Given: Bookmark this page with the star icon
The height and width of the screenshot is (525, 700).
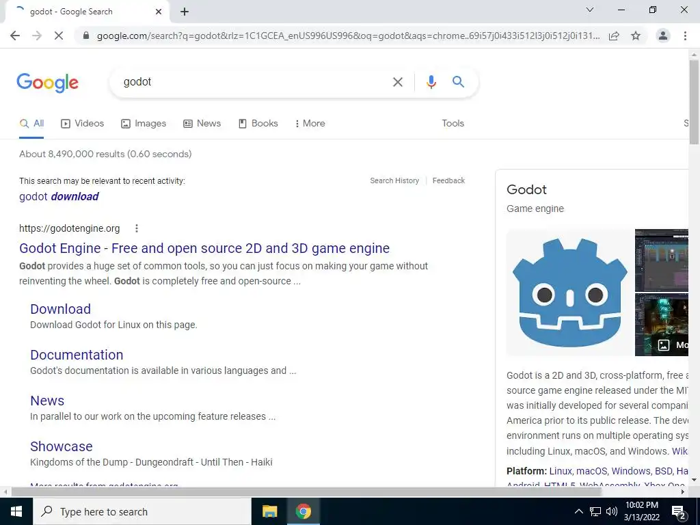Looking at the screenshot, I should [636, 36].
